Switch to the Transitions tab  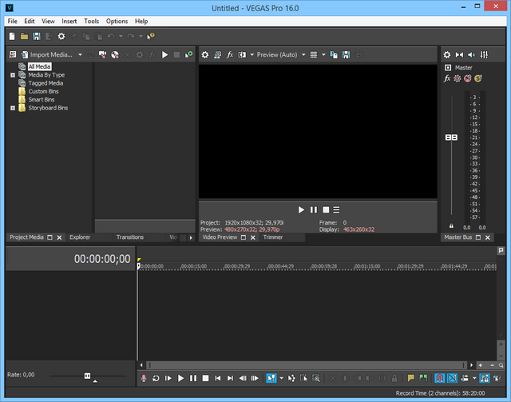[129, 237]
